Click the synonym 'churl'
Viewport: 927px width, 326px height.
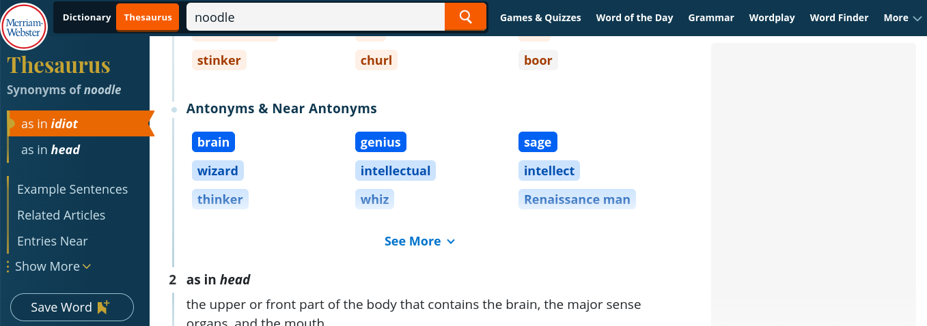pos(376,60)
